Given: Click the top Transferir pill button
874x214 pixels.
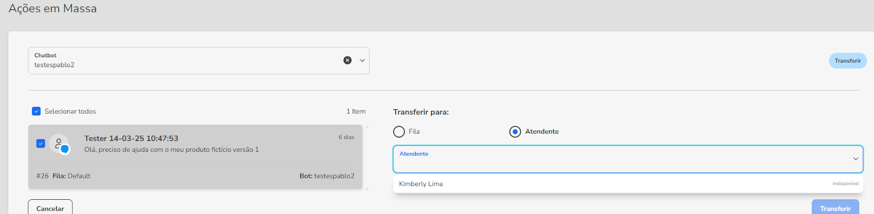Looking at the screenshot, I should click(848, 61).
